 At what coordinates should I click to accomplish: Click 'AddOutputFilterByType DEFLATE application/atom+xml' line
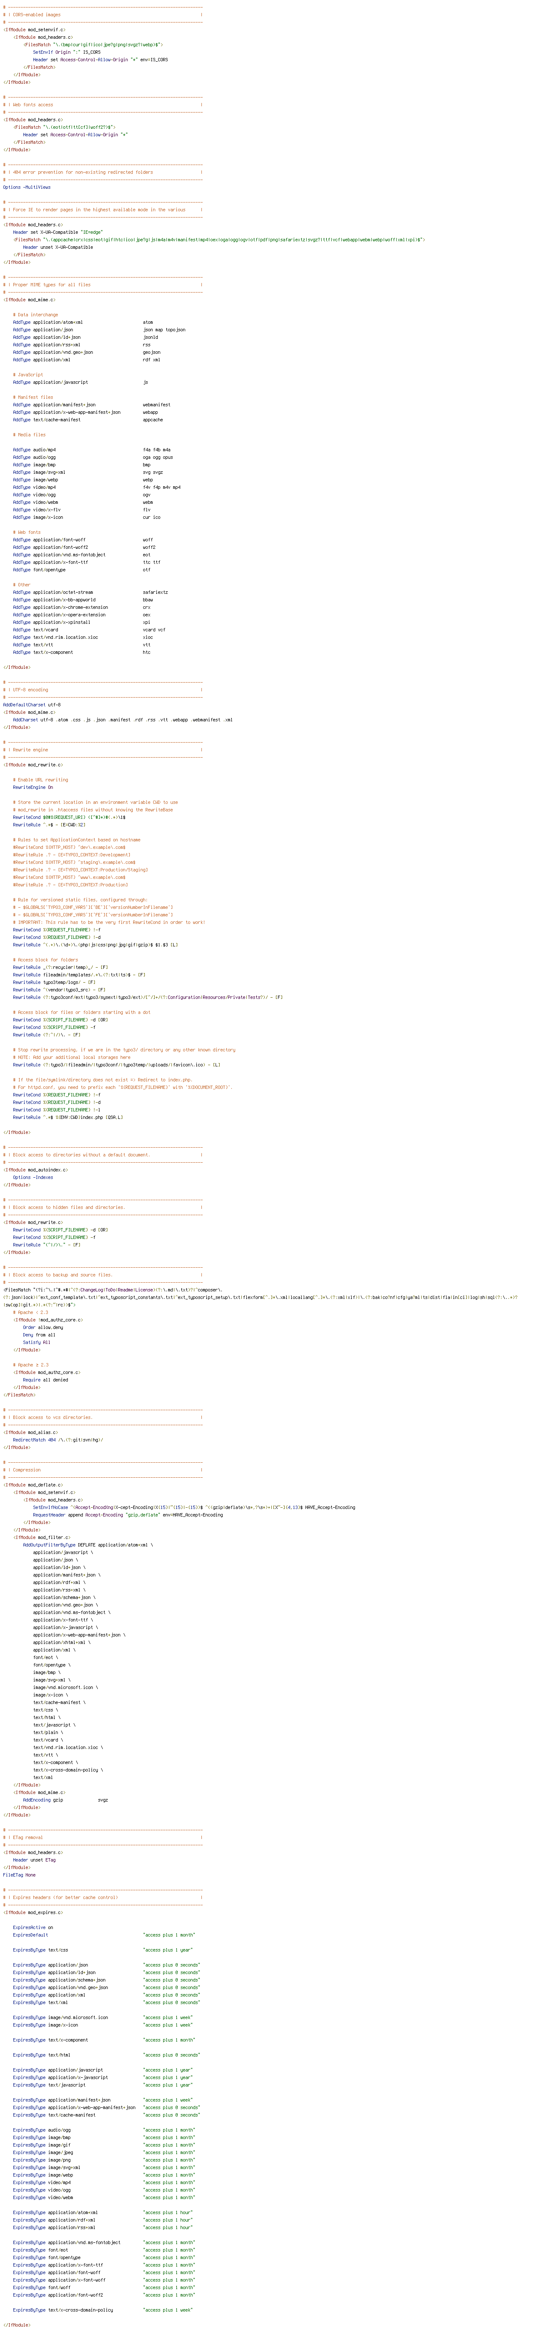88,1544
